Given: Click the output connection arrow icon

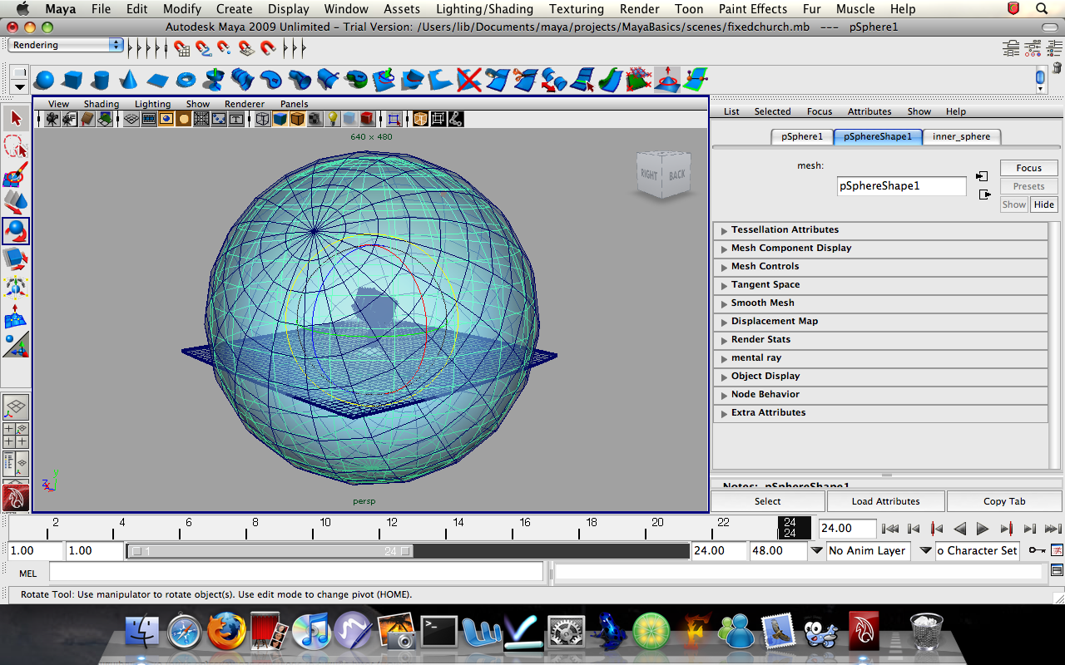Looking at the screenshot, I should (x=985, y=195).
